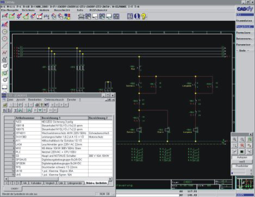Image resolution: width=255 pixels, height=197 pixels.
Task: Click the Bezeichnung 1 column header
Action: pos(65,118)
